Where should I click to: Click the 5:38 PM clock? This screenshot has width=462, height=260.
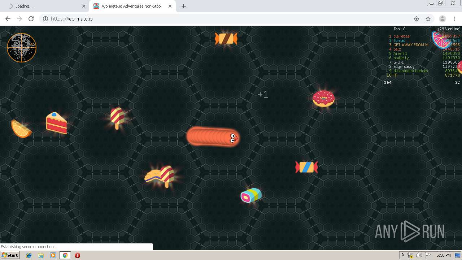point(443,255)
